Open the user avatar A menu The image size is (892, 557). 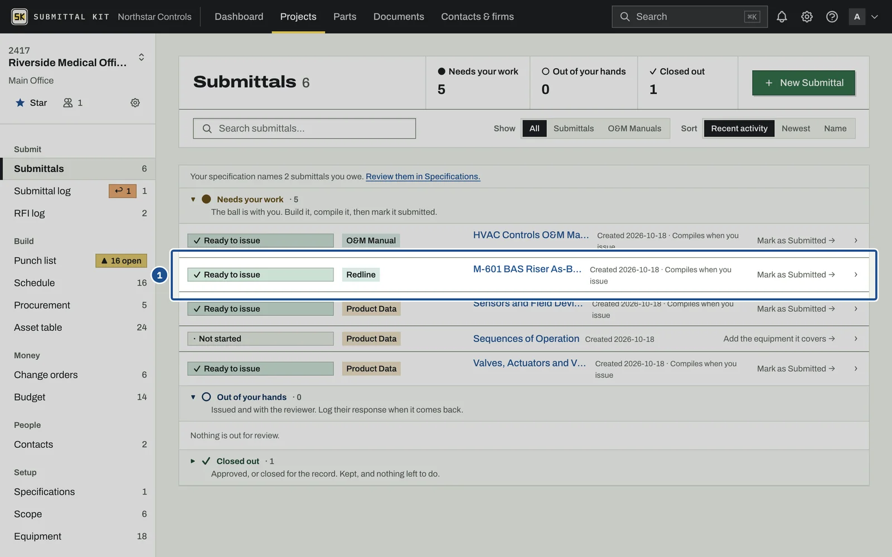864,17
